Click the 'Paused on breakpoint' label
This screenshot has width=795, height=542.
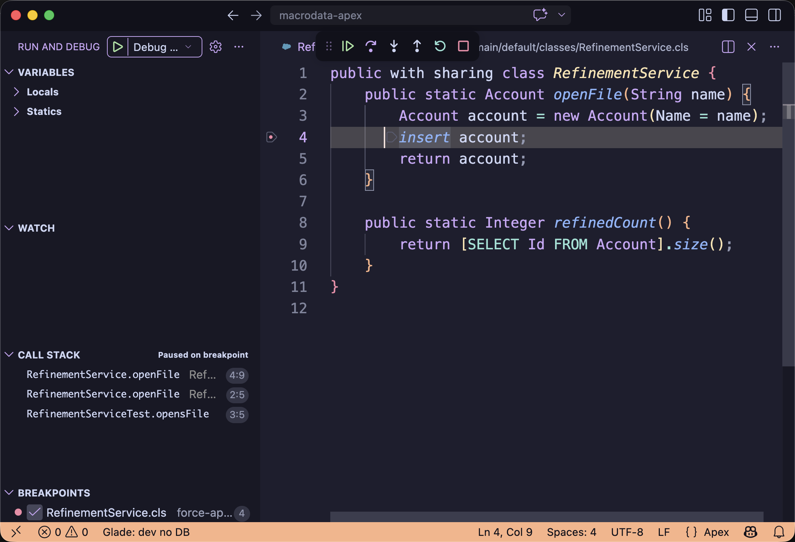203,355
